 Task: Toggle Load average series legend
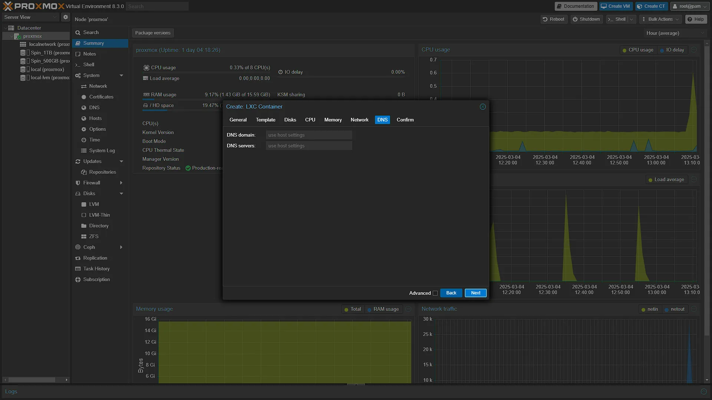click(666, 180)
